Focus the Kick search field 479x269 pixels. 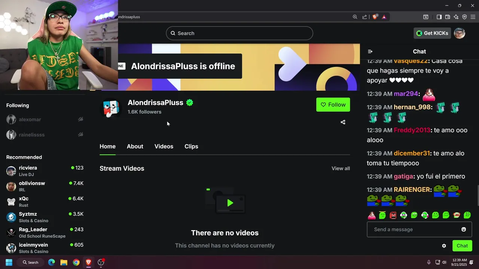(239, 33)
